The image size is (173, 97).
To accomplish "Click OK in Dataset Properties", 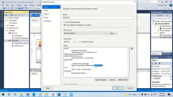I will click(118, 88).
